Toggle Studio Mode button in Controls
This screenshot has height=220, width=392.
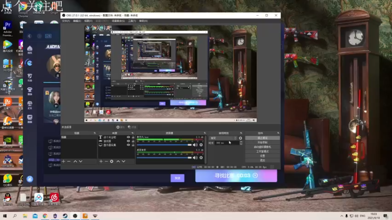262,152
